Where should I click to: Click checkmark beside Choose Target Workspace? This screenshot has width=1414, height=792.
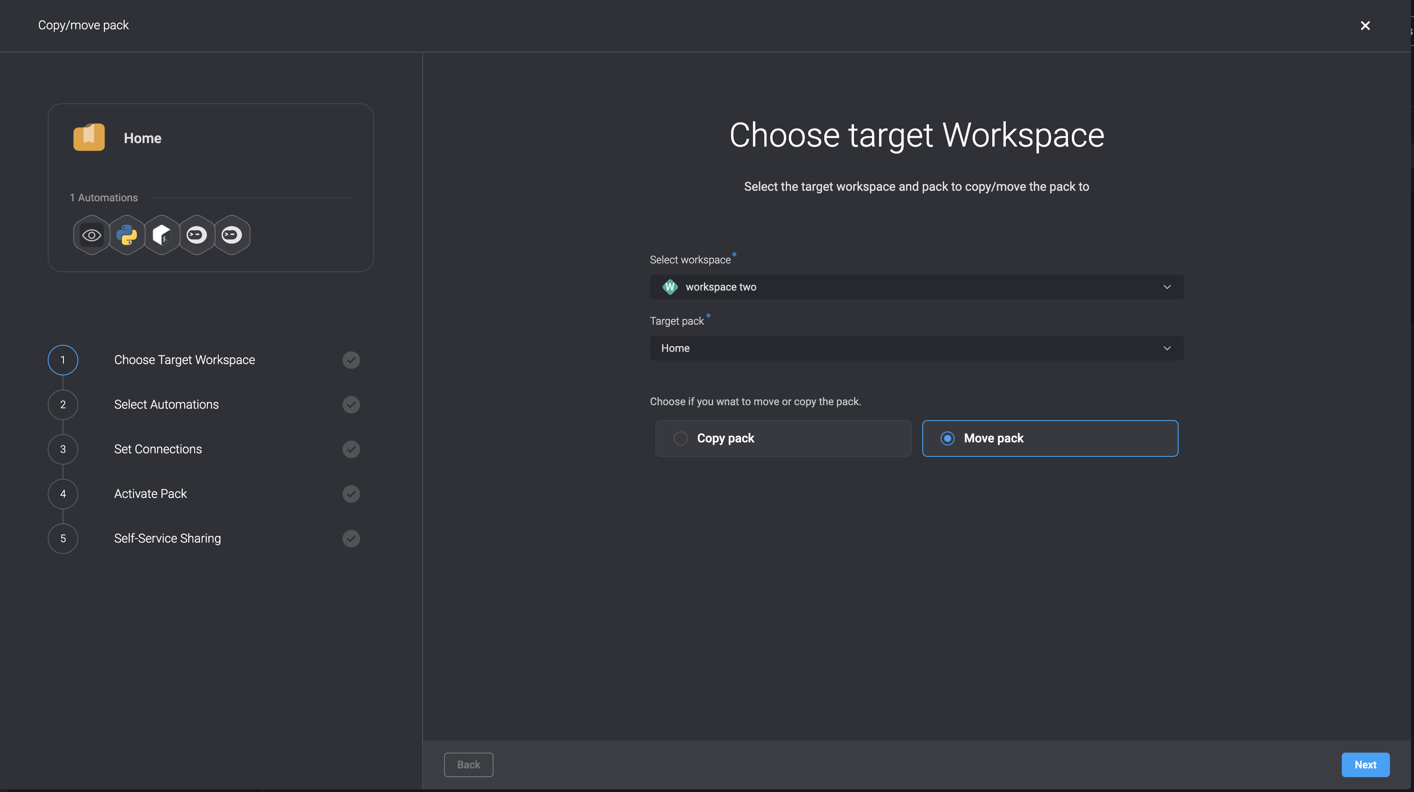click(351, 360)
